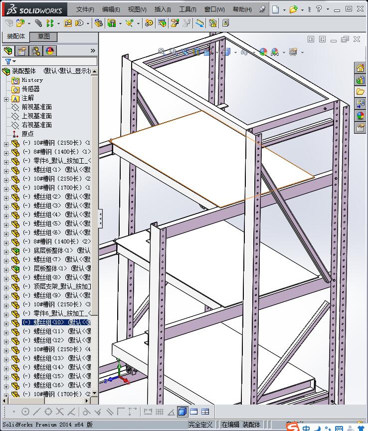Open the Design Library icon in task pane

click(360, 80)
